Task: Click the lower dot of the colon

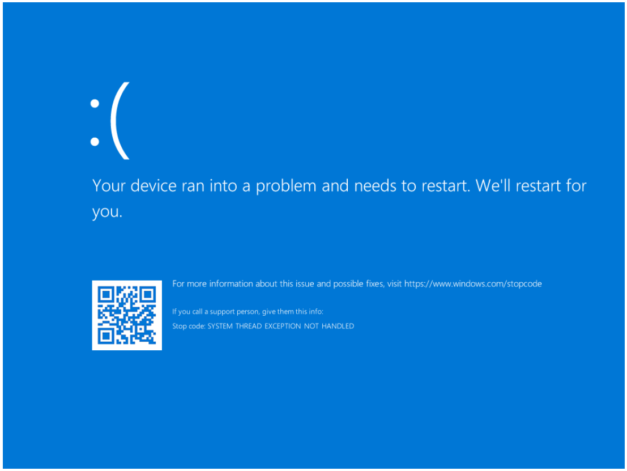Action: (95, 142)
